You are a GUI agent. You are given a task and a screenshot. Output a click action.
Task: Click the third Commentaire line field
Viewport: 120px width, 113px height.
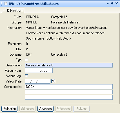click(x=69, y=97)
